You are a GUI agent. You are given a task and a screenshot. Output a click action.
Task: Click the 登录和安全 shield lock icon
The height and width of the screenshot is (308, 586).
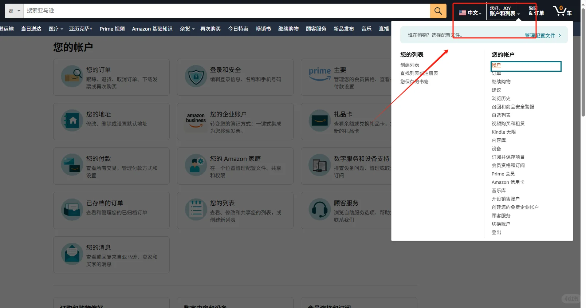click(x=196, y=76)
